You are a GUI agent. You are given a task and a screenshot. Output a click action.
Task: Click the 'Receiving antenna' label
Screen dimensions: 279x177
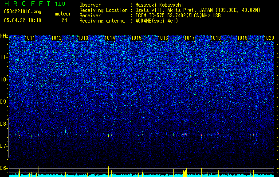(102, 21)
